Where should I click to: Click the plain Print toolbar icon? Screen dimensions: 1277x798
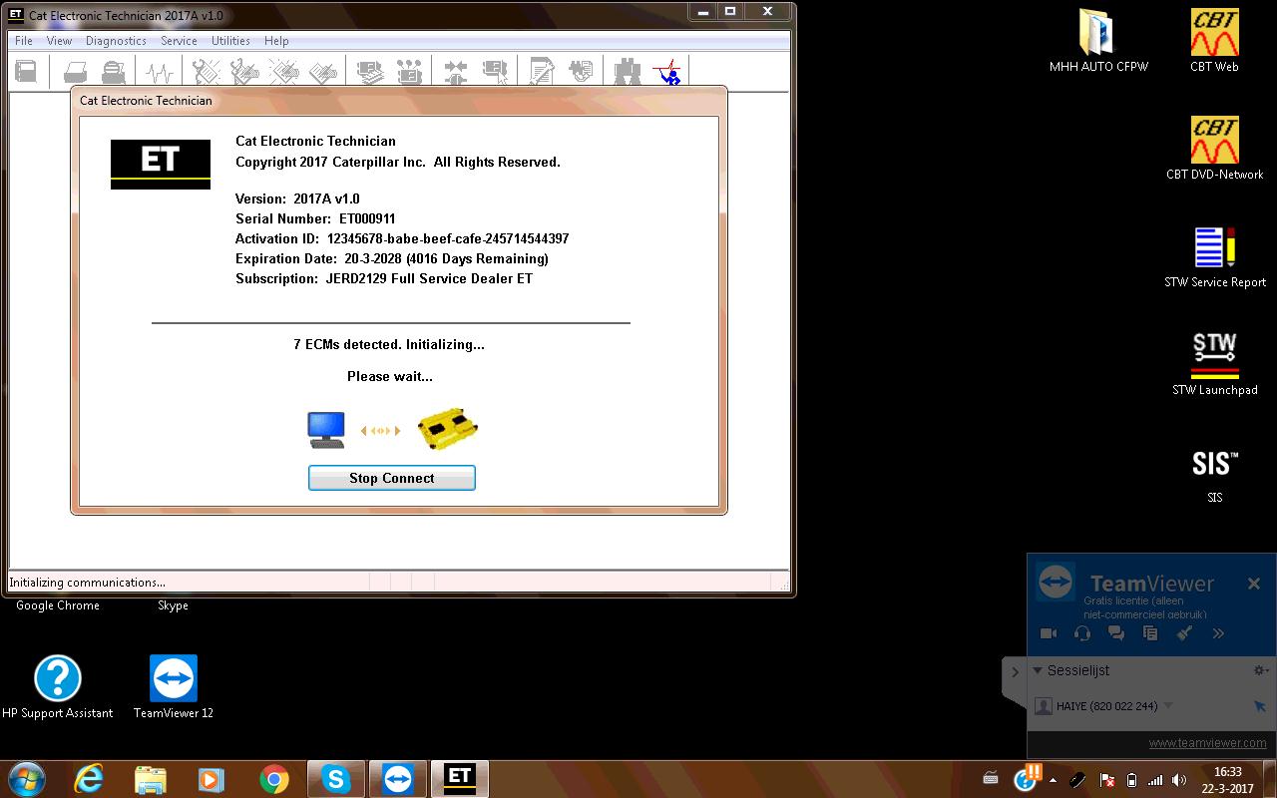[76, 72]
